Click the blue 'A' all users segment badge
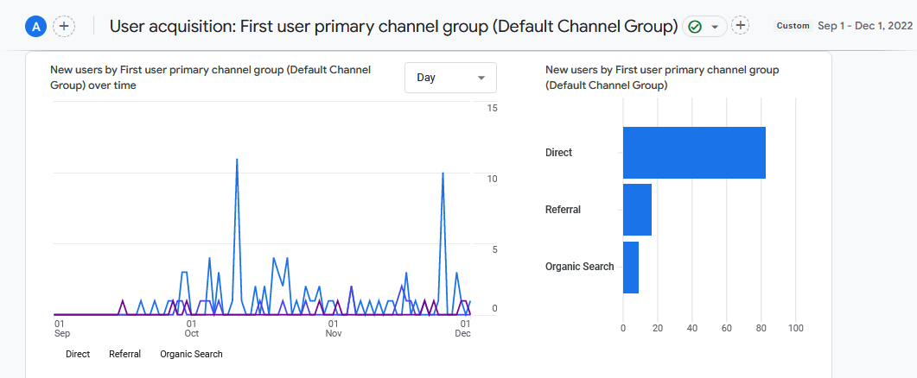The width and height of the screenshot is (917, 378). [36, 26]
